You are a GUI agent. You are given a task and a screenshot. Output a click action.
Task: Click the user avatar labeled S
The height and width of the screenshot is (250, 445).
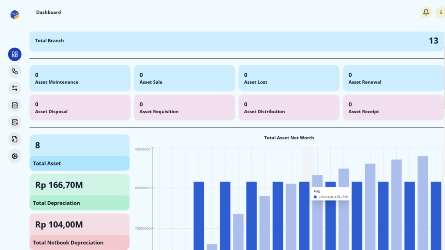click(x=440, y=13)
